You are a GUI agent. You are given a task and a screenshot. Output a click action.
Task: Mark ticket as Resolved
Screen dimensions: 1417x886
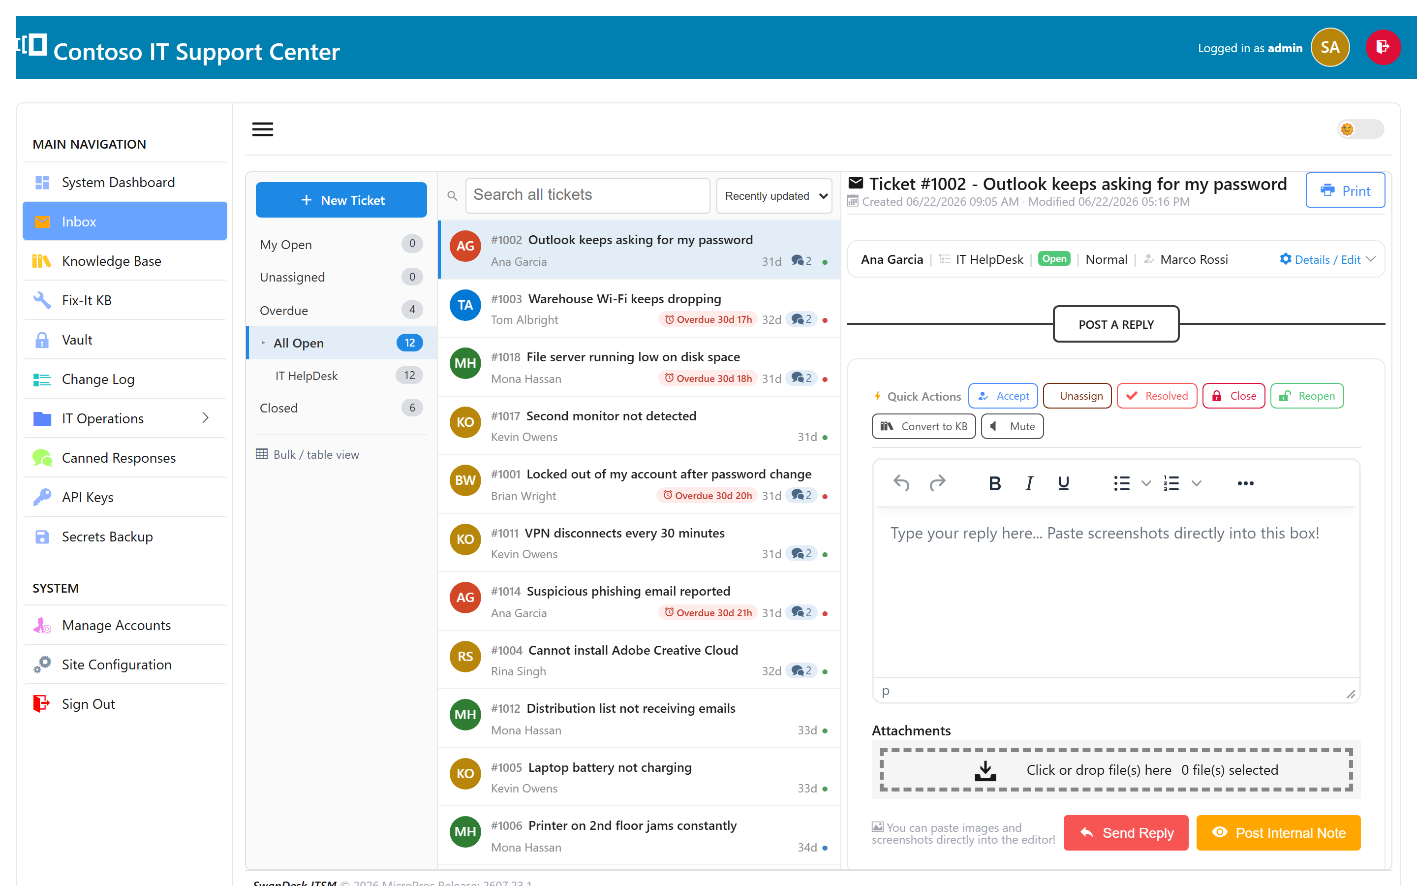(x=1156, y=396)
